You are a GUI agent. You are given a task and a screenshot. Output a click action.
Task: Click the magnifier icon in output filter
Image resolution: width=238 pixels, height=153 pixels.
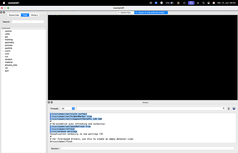pyautogui.click(x=224, y=109)
